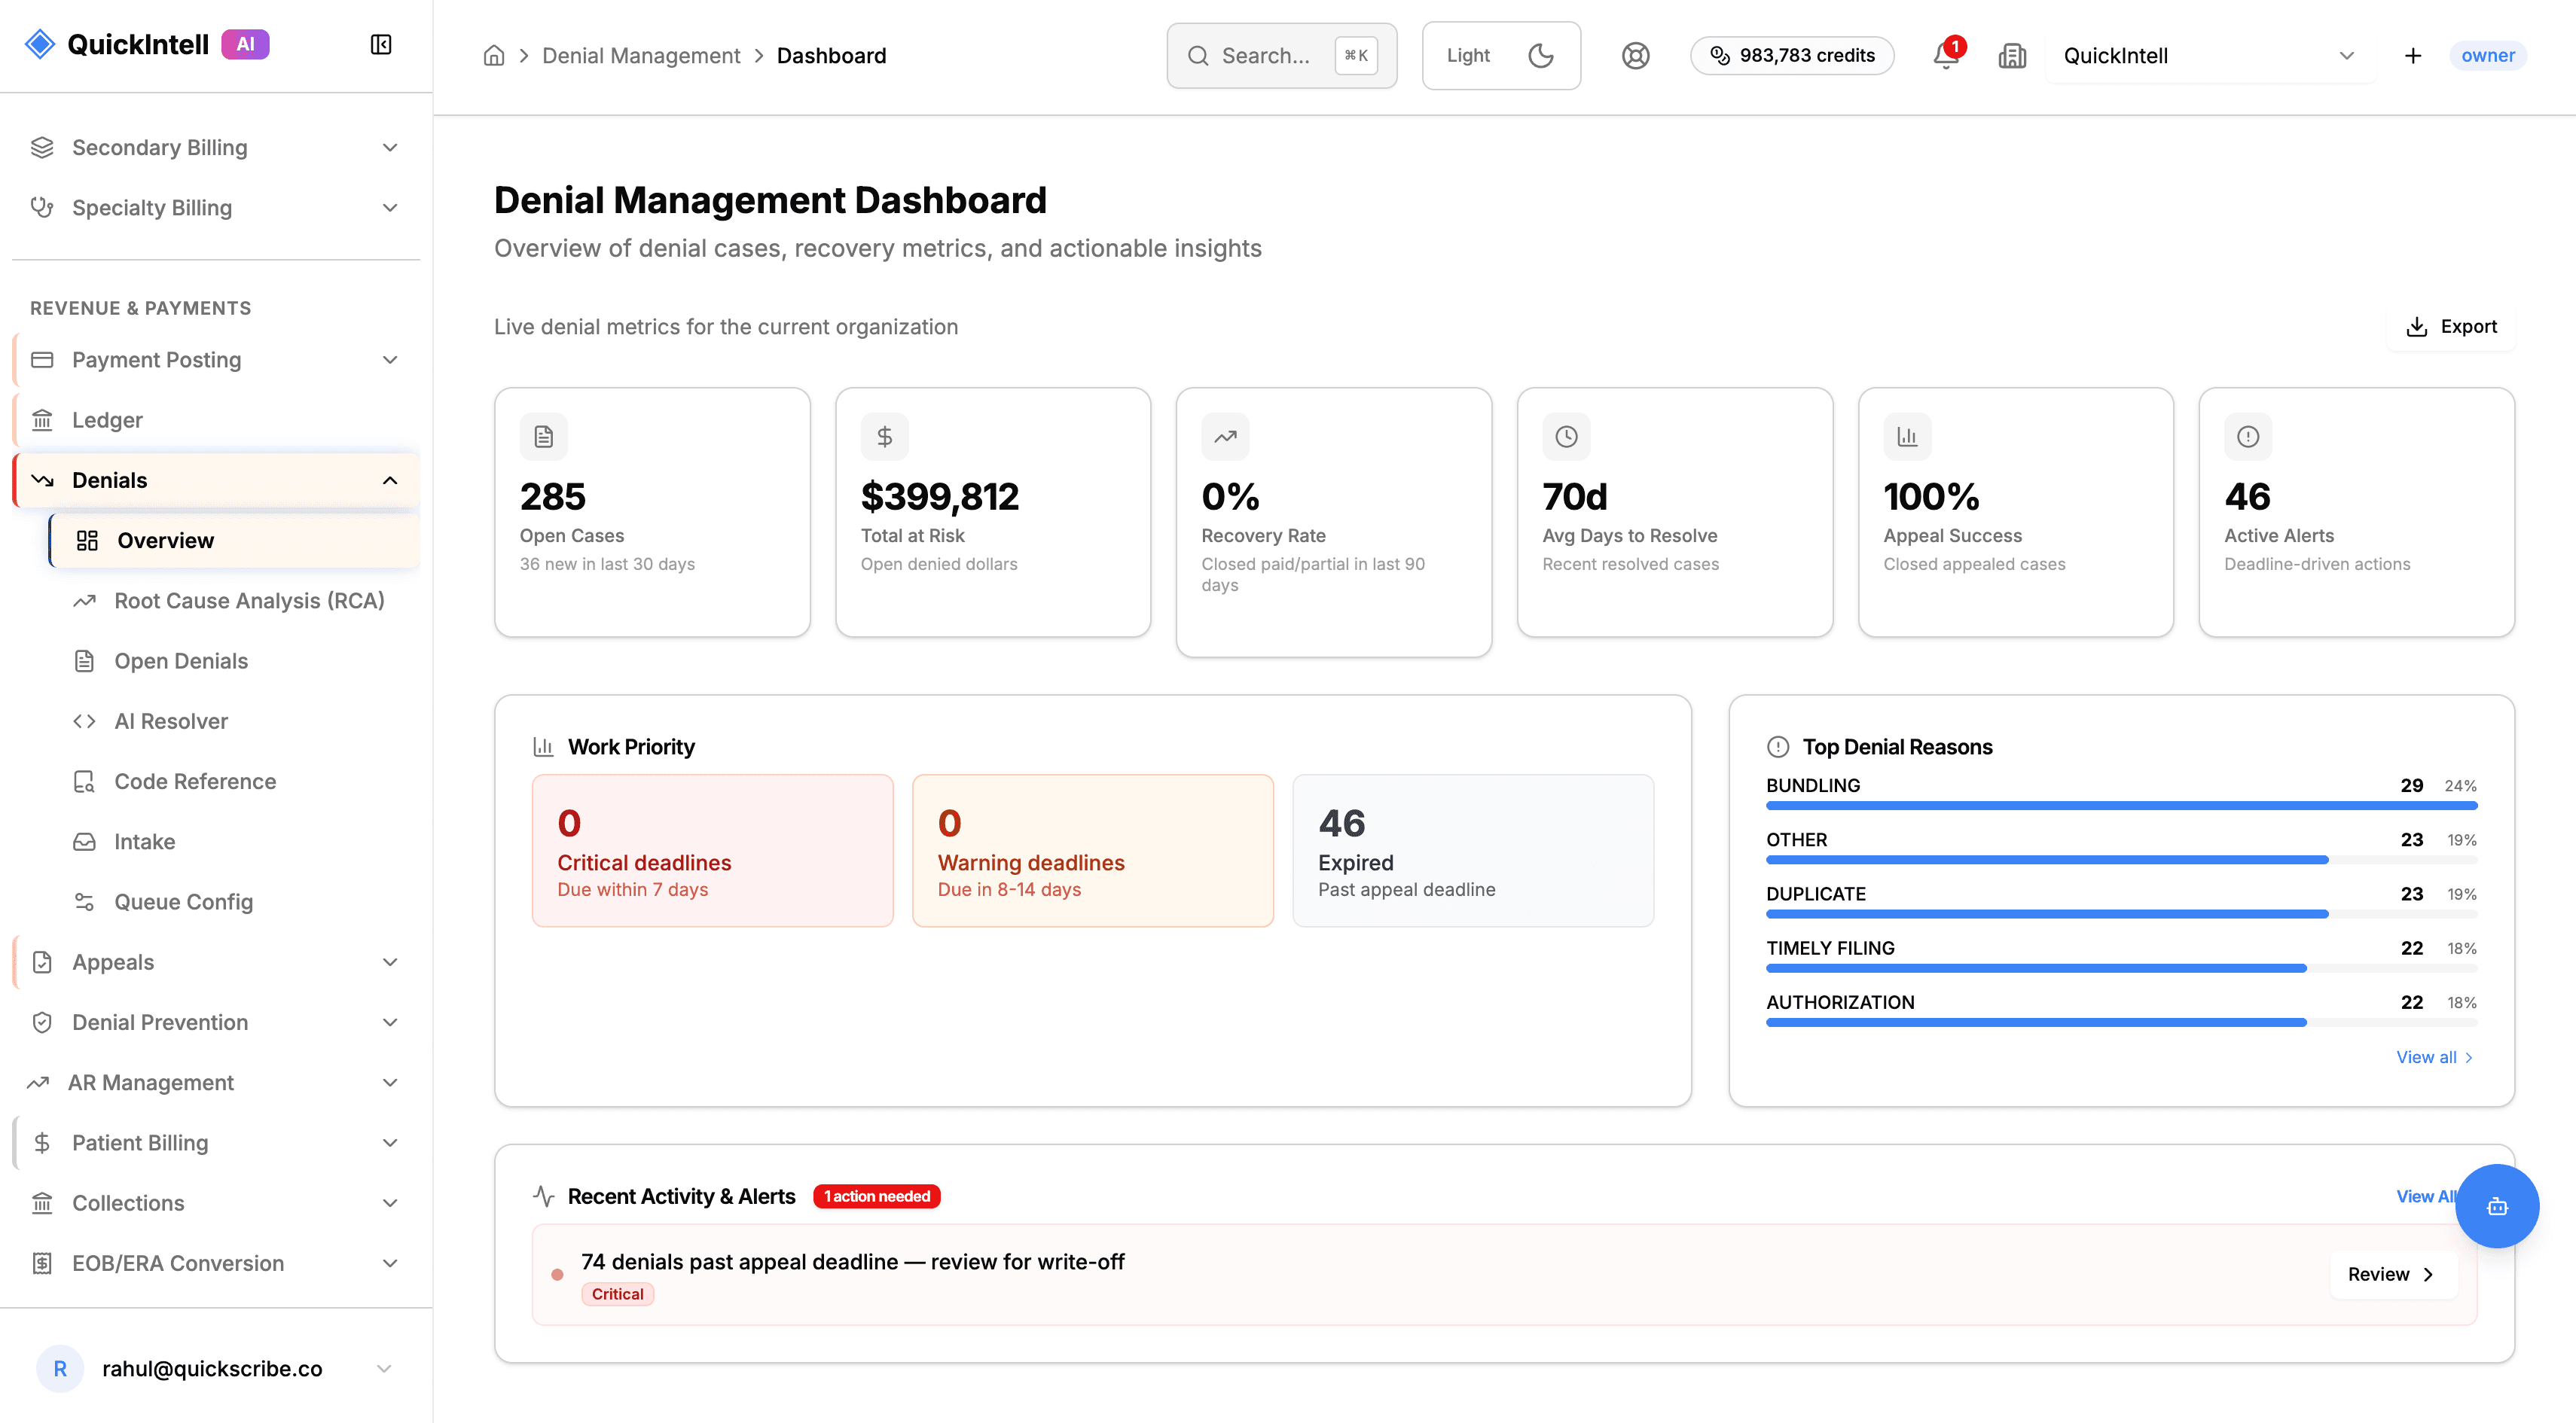The width and height of the screenshot is (2576, 1423).
Task: Click the user avatar R
Action: [60, 1368]
